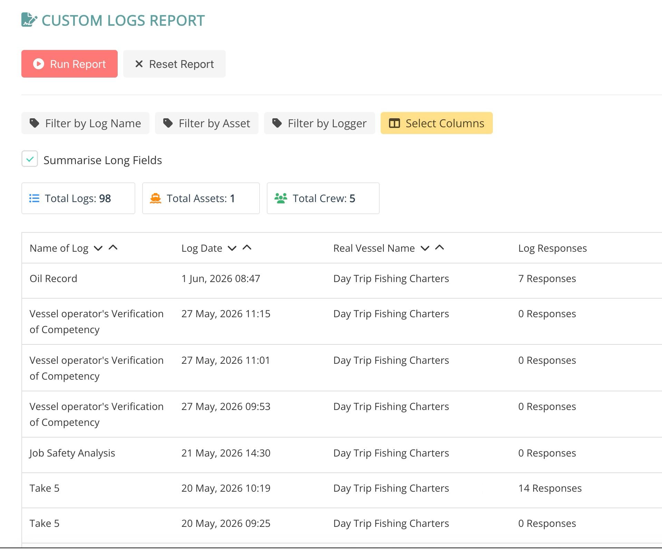
Task: Click the tag icon in Filter by Asset
Action: 168,123
